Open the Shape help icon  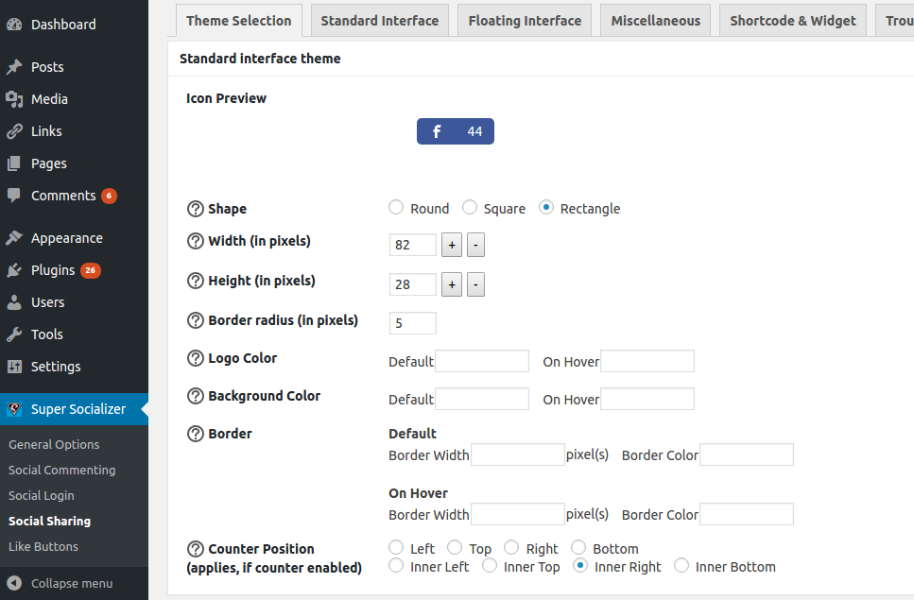click(x=195, y=208)
